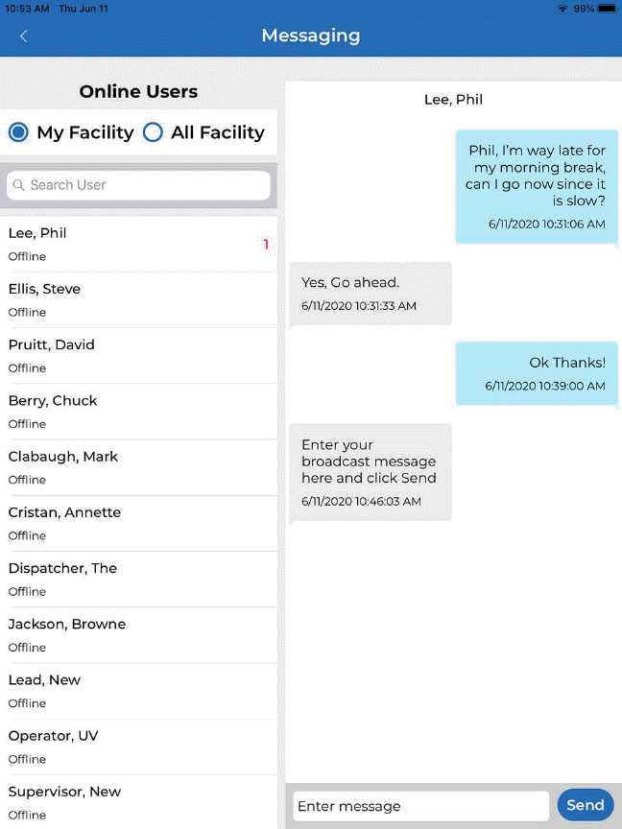
Task: Select Cristan, Annette user entry
Action: 138,523
